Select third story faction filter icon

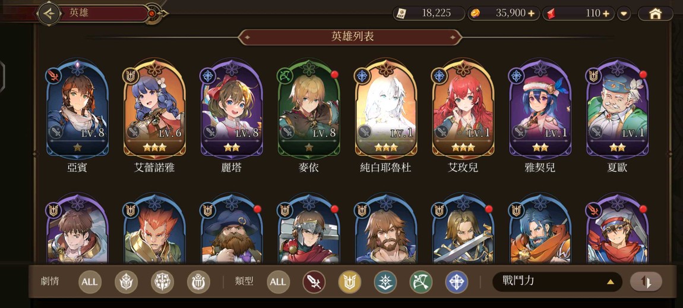[x=198, y=282]
